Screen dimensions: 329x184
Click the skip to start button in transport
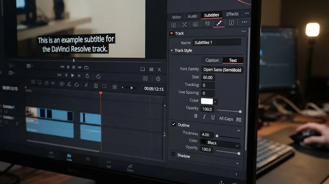(x=59, y=75)
